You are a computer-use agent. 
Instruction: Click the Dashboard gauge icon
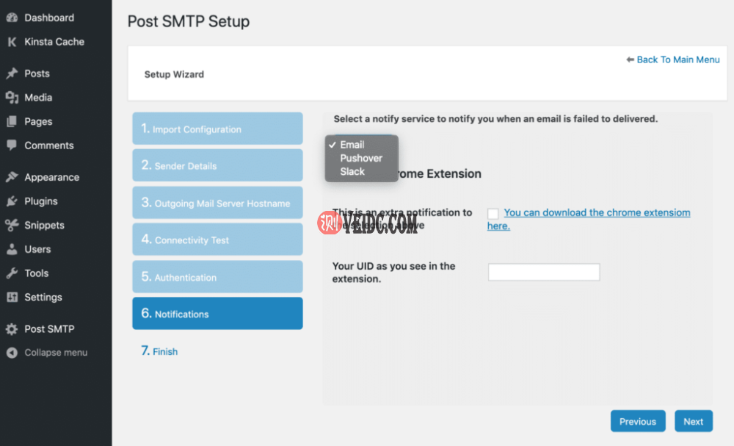coord(12,18)
